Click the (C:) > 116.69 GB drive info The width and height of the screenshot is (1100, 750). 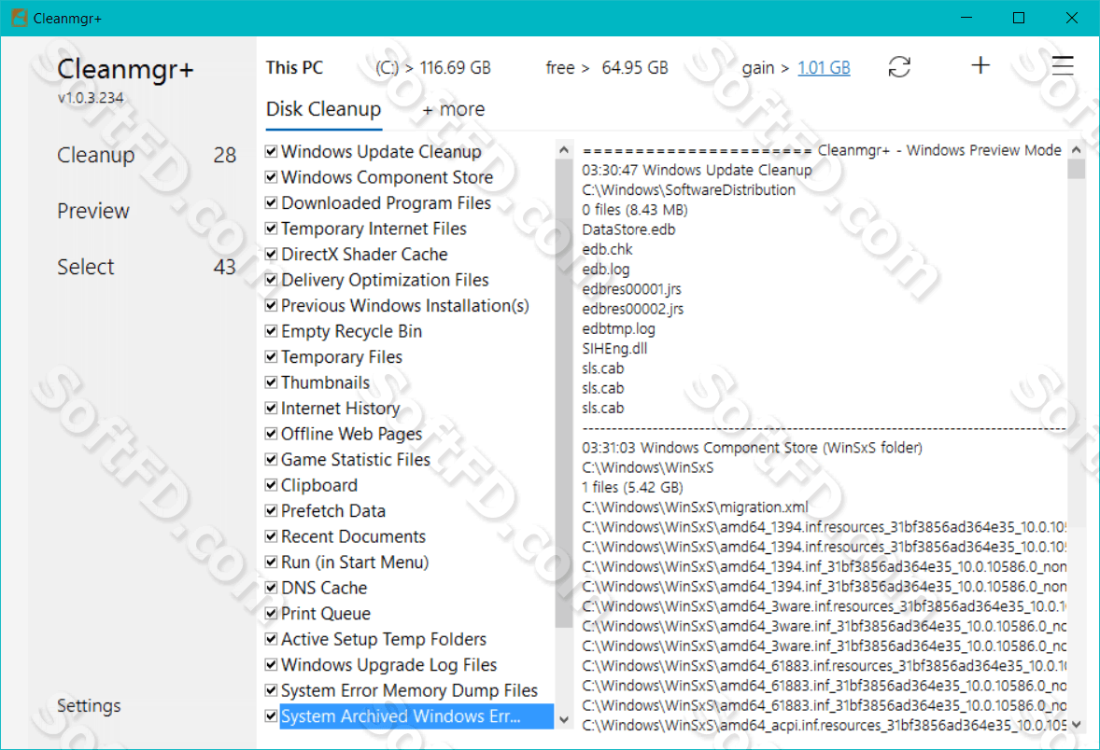433,68
